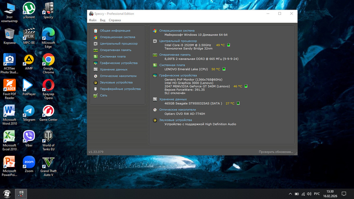Open ACDSee Photo Studio shortcut
This screenshot has height=199, width=354.
coord(10,64)
